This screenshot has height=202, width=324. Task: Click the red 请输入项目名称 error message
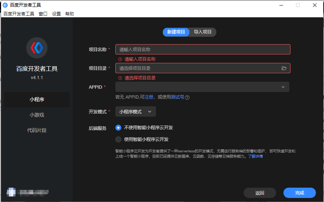[140, 59]
